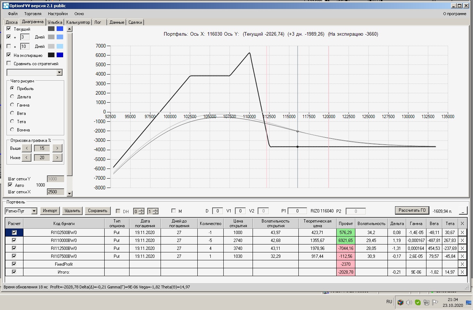Switch to the Калькулятор tab

click(x=78, y=22)
